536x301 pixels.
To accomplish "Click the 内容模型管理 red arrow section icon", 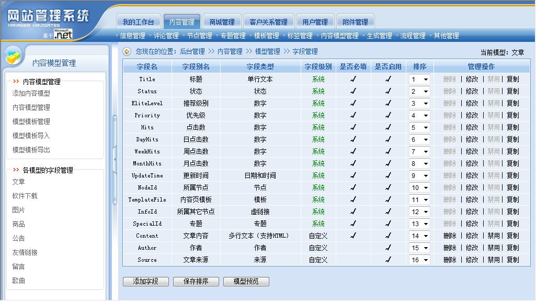I will click(16, 82).
